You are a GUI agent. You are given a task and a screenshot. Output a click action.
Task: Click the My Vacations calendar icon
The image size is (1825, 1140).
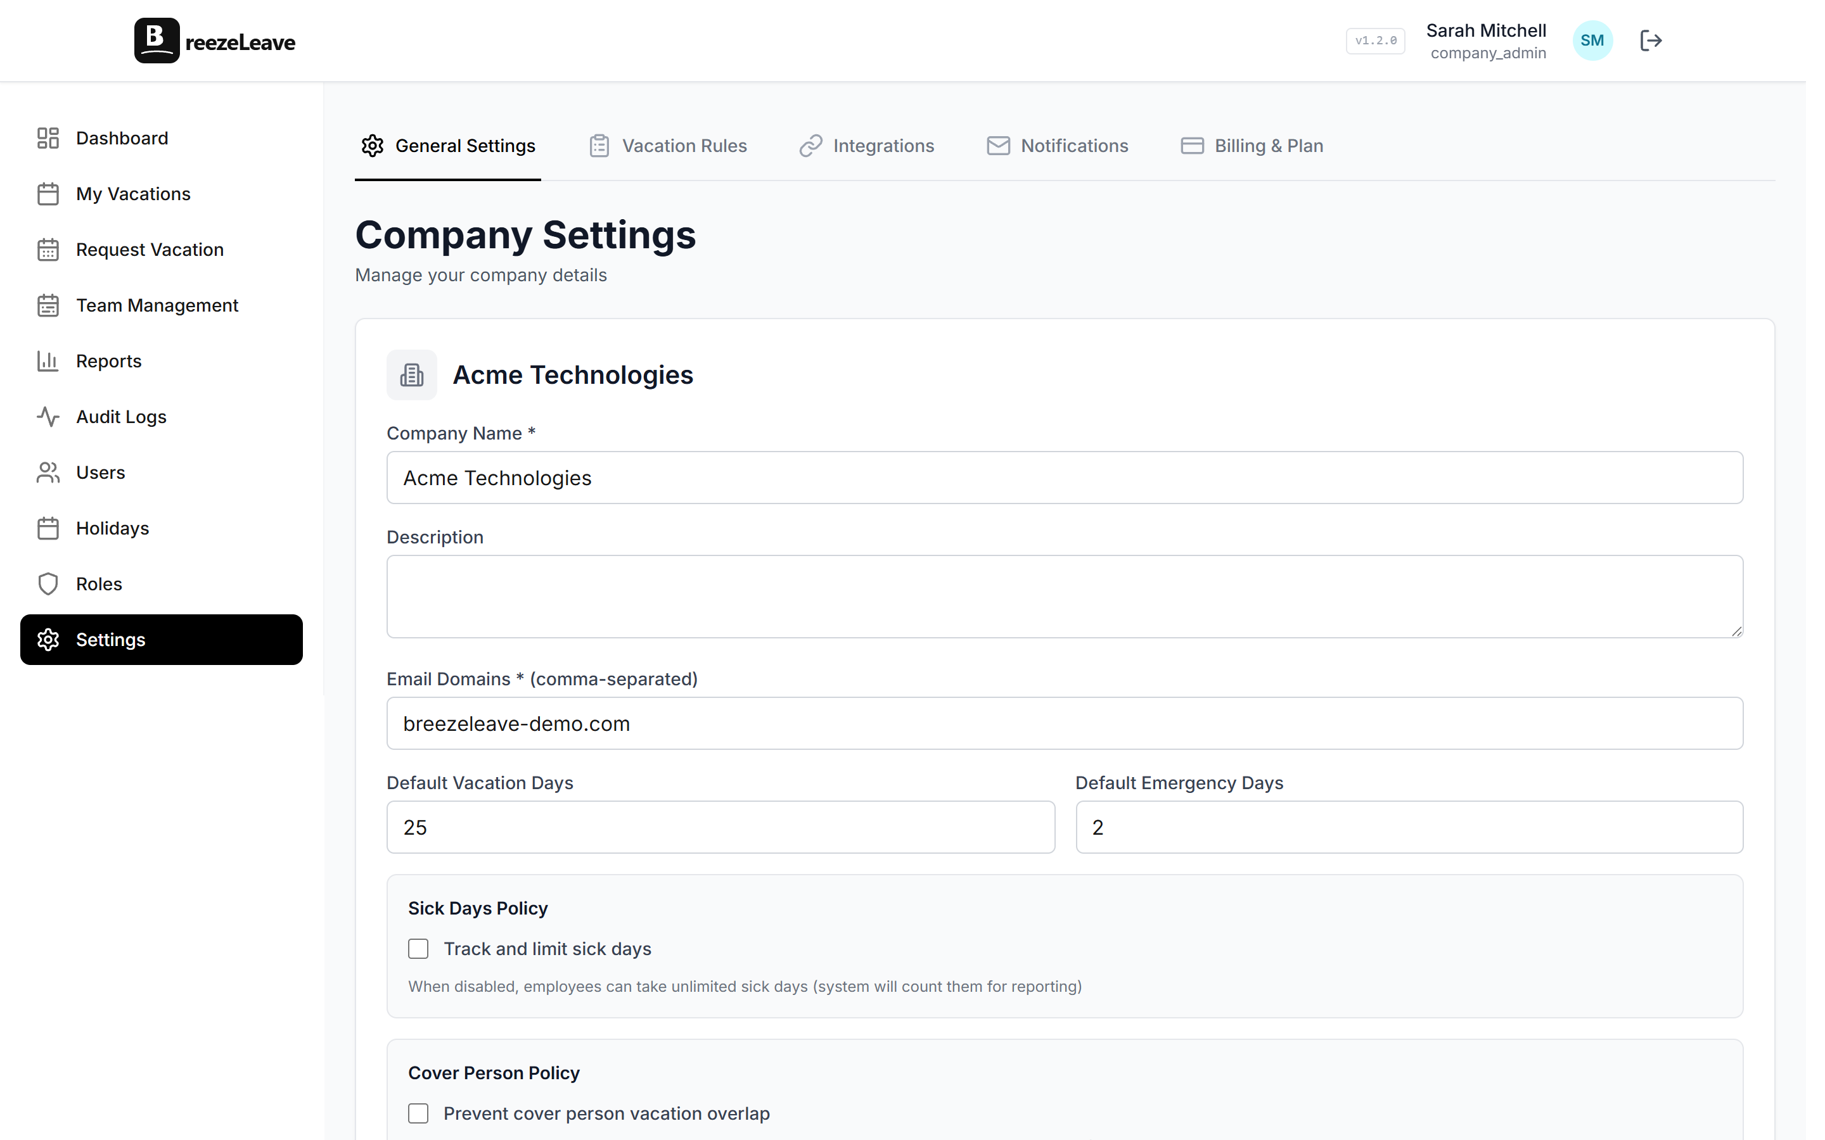(x=48, y=194)
